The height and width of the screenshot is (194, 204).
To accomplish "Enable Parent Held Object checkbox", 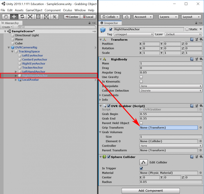I will (141, 123).
